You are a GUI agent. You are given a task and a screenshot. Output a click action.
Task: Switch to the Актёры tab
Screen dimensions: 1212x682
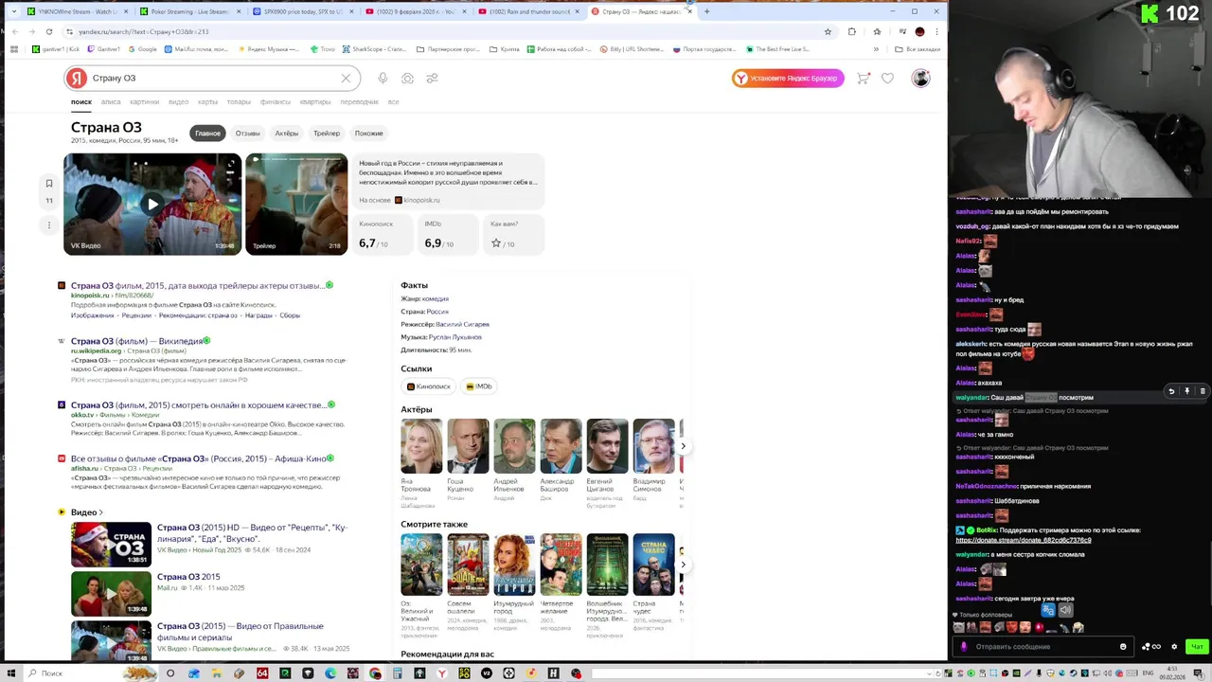pos(287,134)
